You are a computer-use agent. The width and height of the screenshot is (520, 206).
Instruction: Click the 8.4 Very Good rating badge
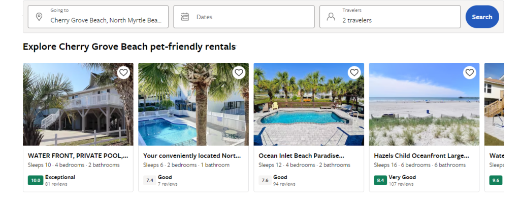point(380,180)
